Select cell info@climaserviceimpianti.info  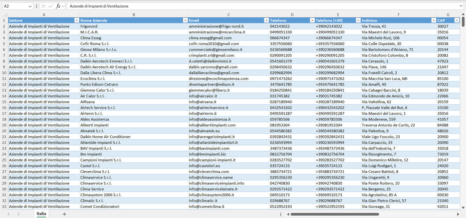[x=229, y=183]
